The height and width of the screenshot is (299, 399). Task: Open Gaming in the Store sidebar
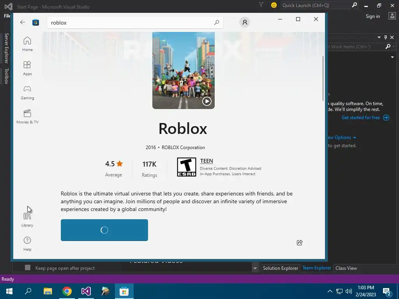click(27, 92)
